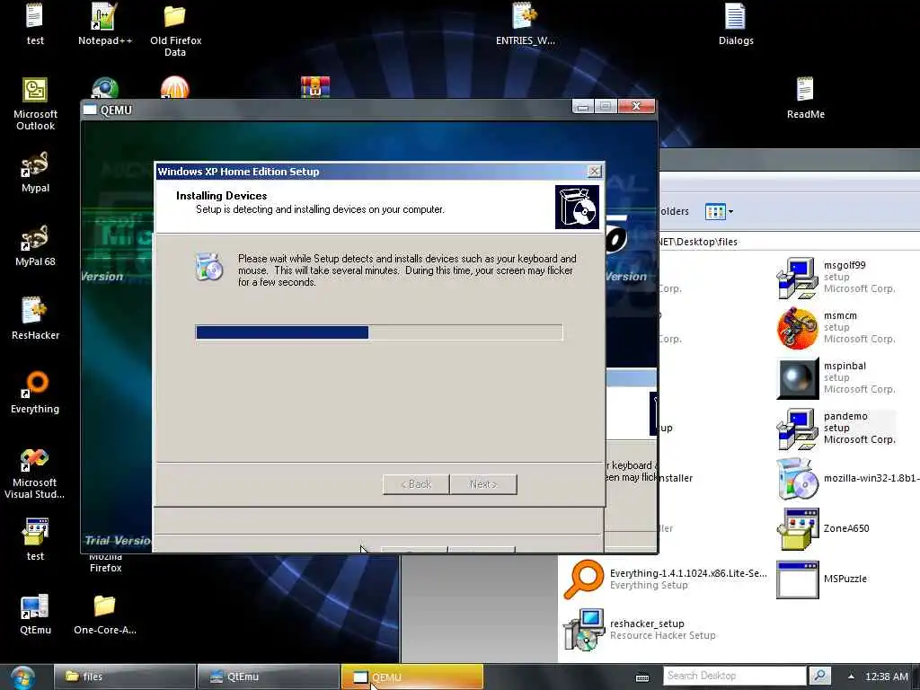Launch Notepad++ from the desktop
Screen dimensions: 920x690
(x=105, y=23)
